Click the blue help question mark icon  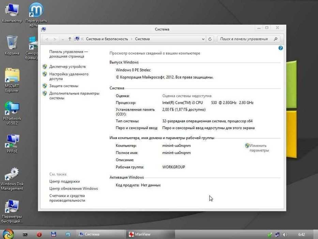point(281,48)
